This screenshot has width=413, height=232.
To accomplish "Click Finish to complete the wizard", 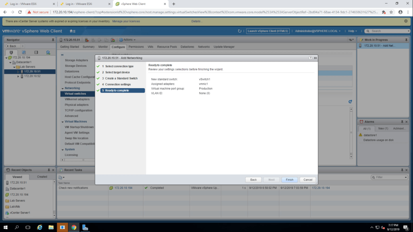I will 290,180.
